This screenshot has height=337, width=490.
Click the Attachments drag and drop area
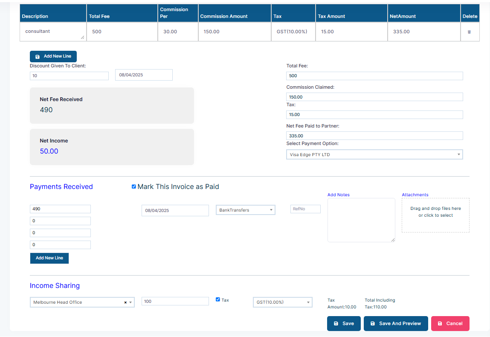pos(435,215)
